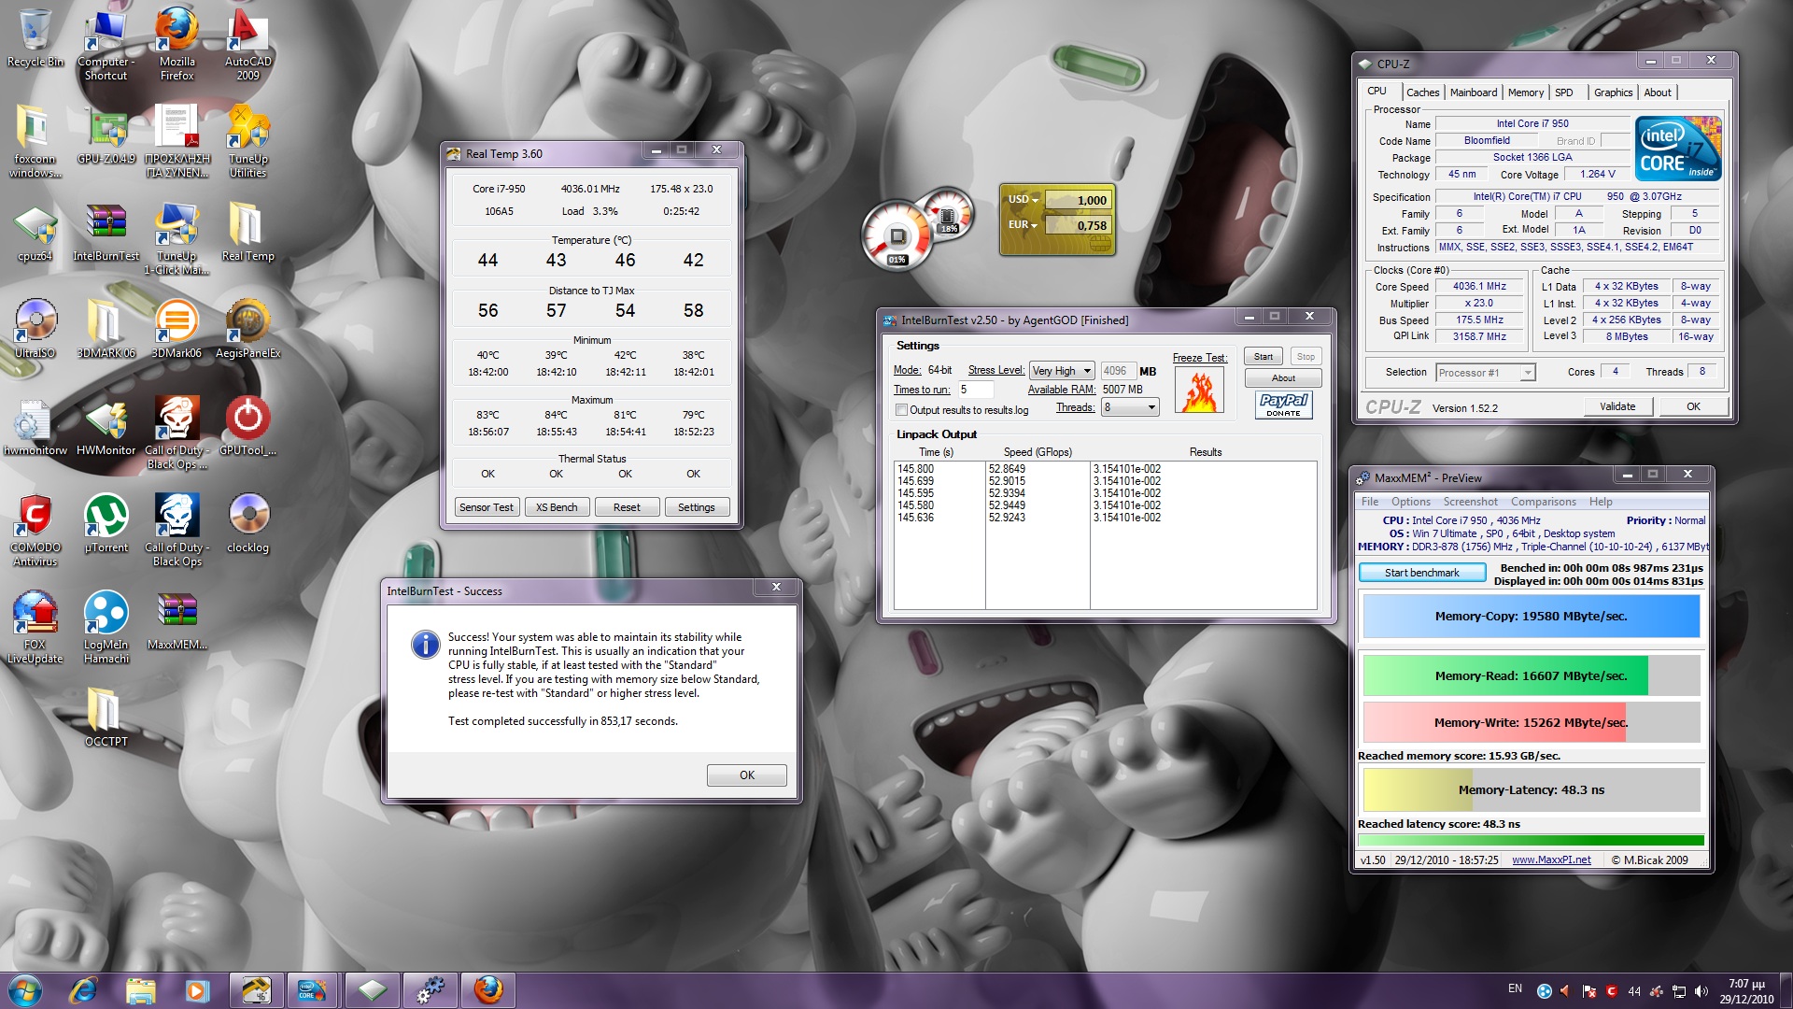Click the clock in the system tray
The image size is (1793, 1009).
tap(1746, 991)
